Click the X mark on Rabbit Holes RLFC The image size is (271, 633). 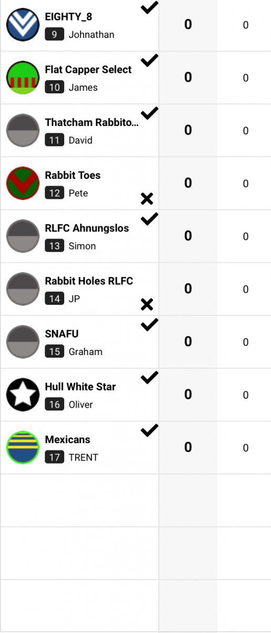[x=147, y=304]
